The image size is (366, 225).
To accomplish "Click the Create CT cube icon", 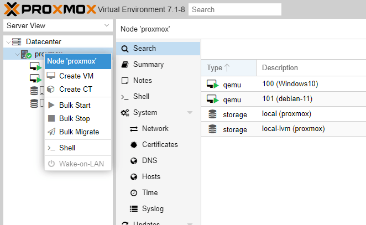I will 51,89.
